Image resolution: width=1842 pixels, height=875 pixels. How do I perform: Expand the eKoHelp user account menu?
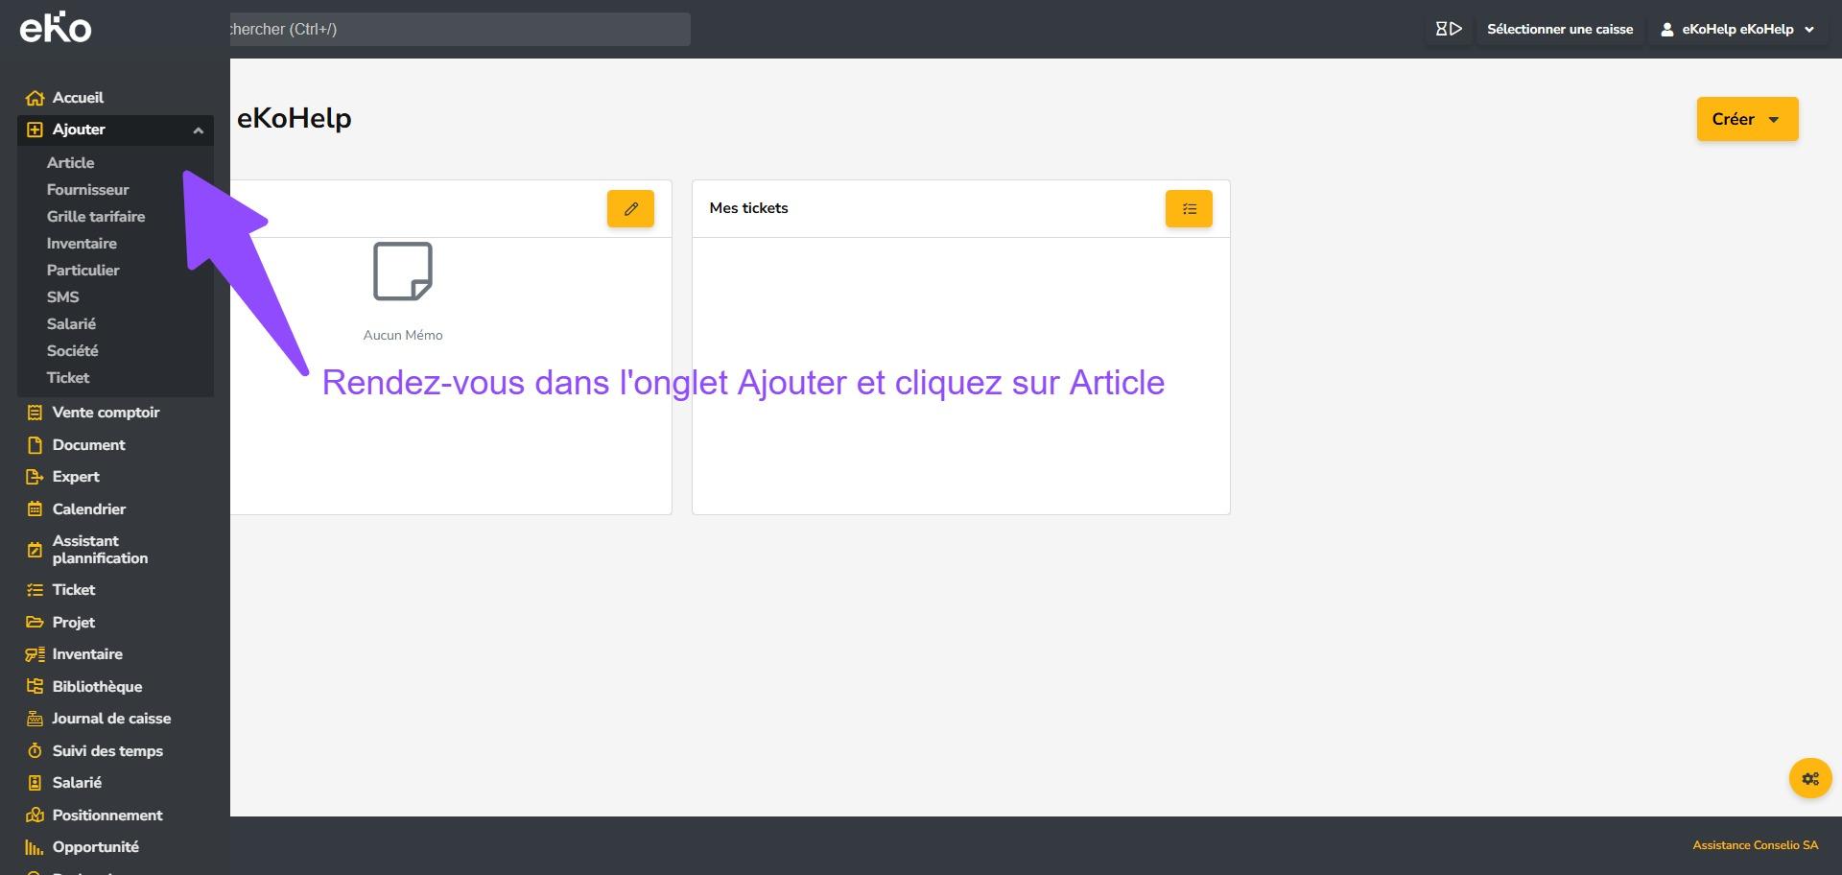[x=1737, y=29]
